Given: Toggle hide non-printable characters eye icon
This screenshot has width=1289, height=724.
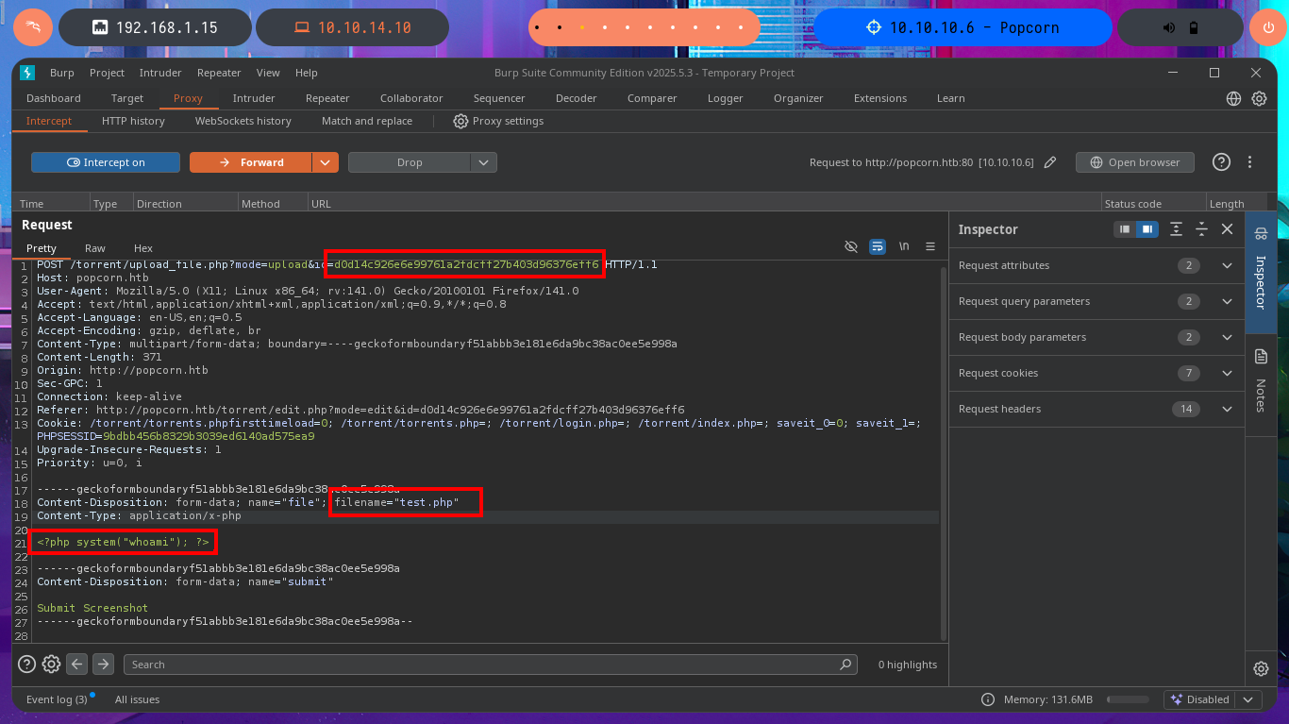Looking at the screenshot, I should coord(851,246).
